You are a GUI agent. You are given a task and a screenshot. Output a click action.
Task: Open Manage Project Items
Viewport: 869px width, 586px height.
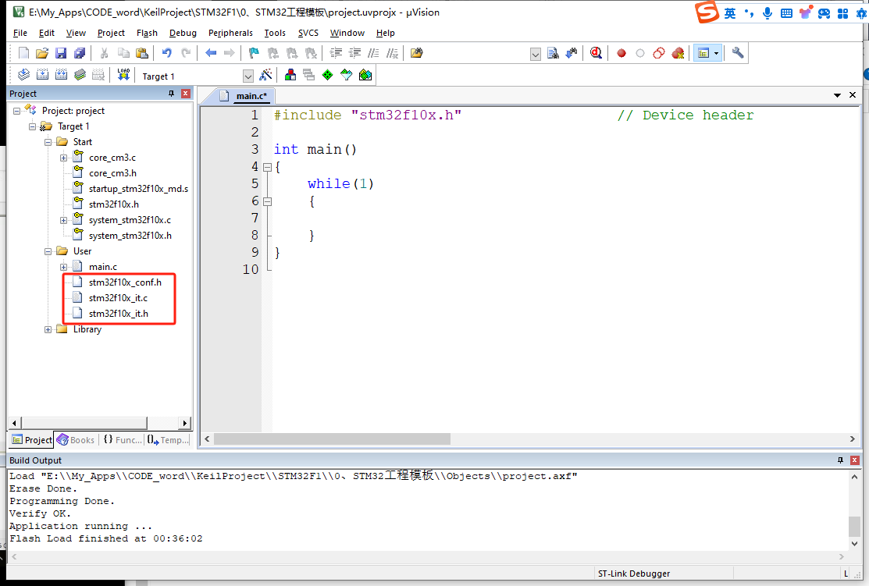tap(290, 75)
